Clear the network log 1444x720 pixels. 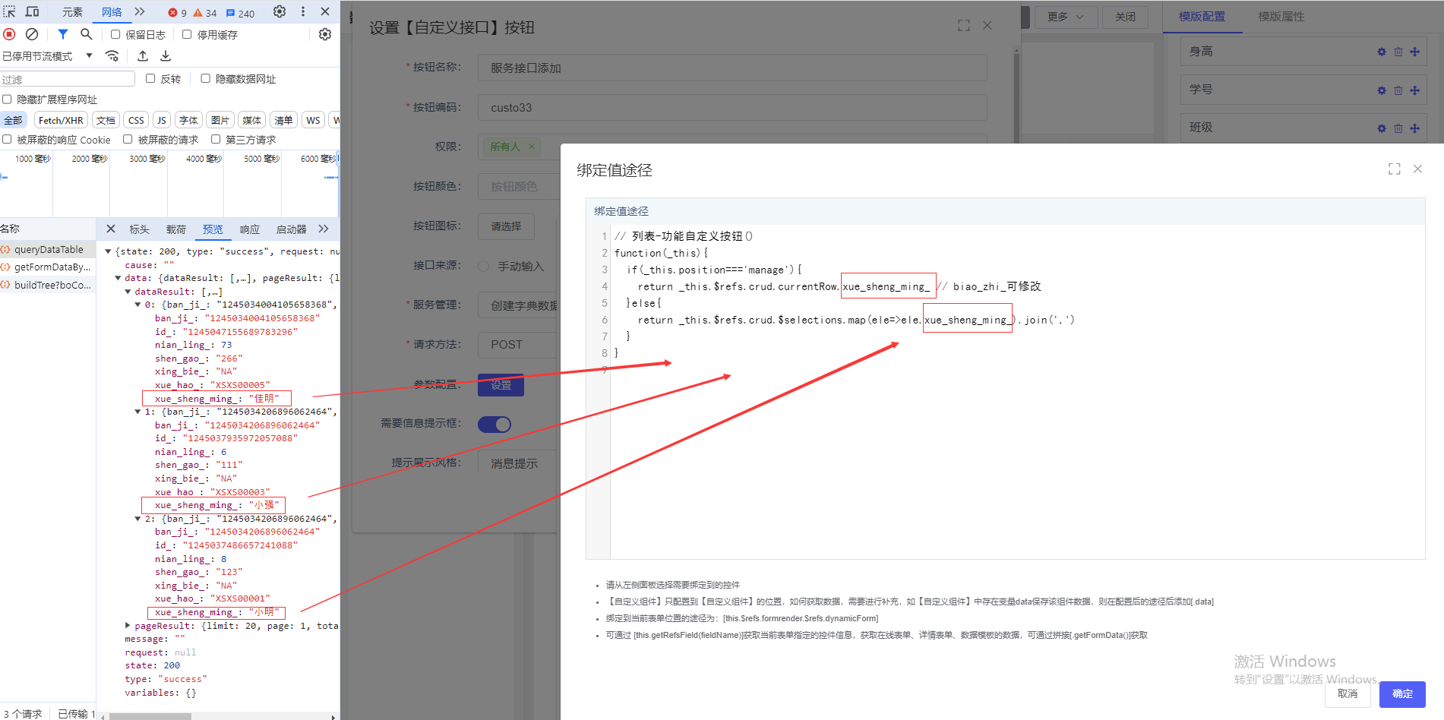tap(32, 34)
